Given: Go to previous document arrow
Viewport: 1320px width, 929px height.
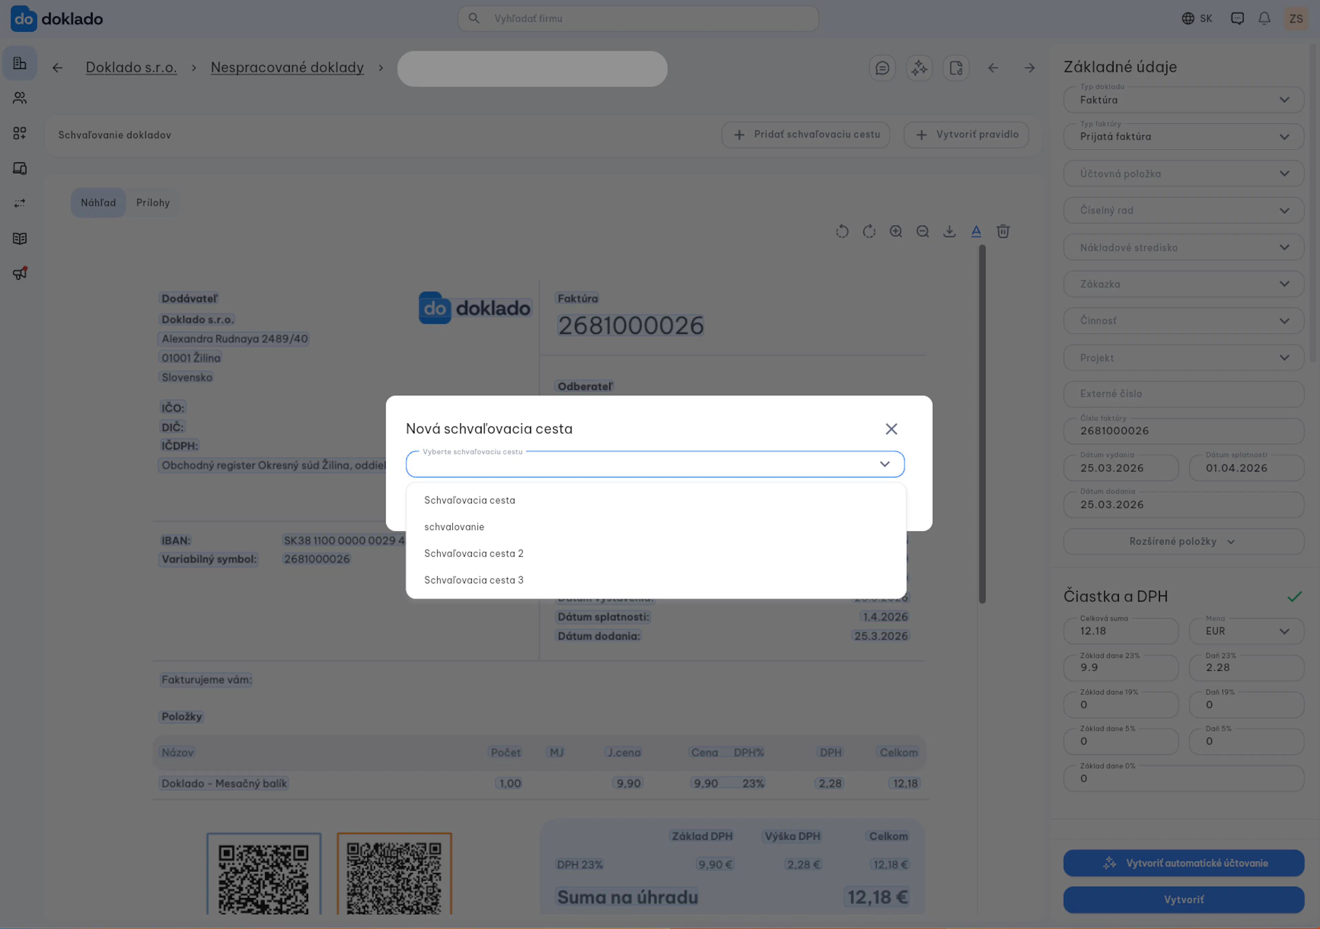Looking at the screenshot, I should coord(993,68).
